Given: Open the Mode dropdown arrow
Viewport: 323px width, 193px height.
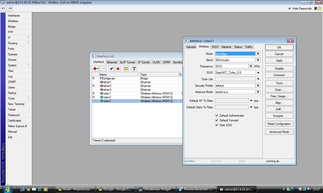Looking at the screenshot, I should [258, 54].
